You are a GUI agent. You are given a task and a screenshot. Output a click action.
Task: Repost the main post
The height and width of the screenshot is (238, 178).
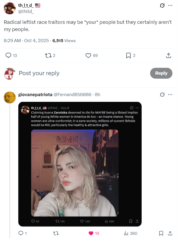(48, 55)
